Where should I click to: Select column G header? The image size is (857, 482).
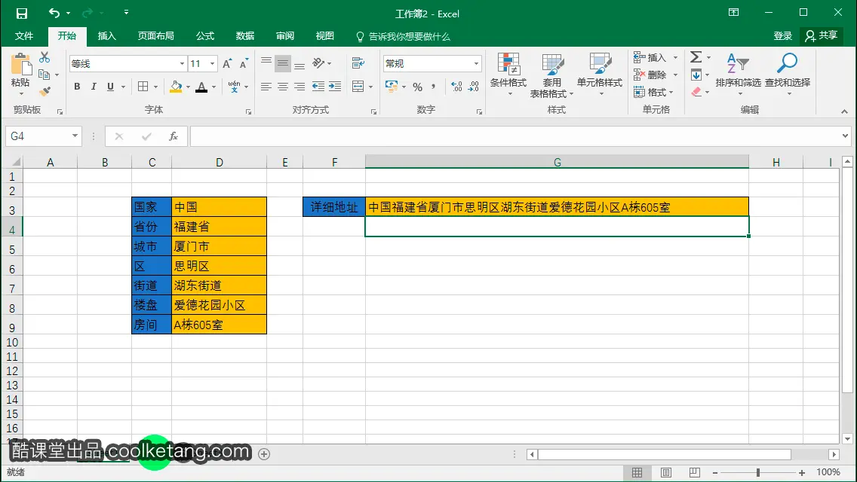pos(557,162)
